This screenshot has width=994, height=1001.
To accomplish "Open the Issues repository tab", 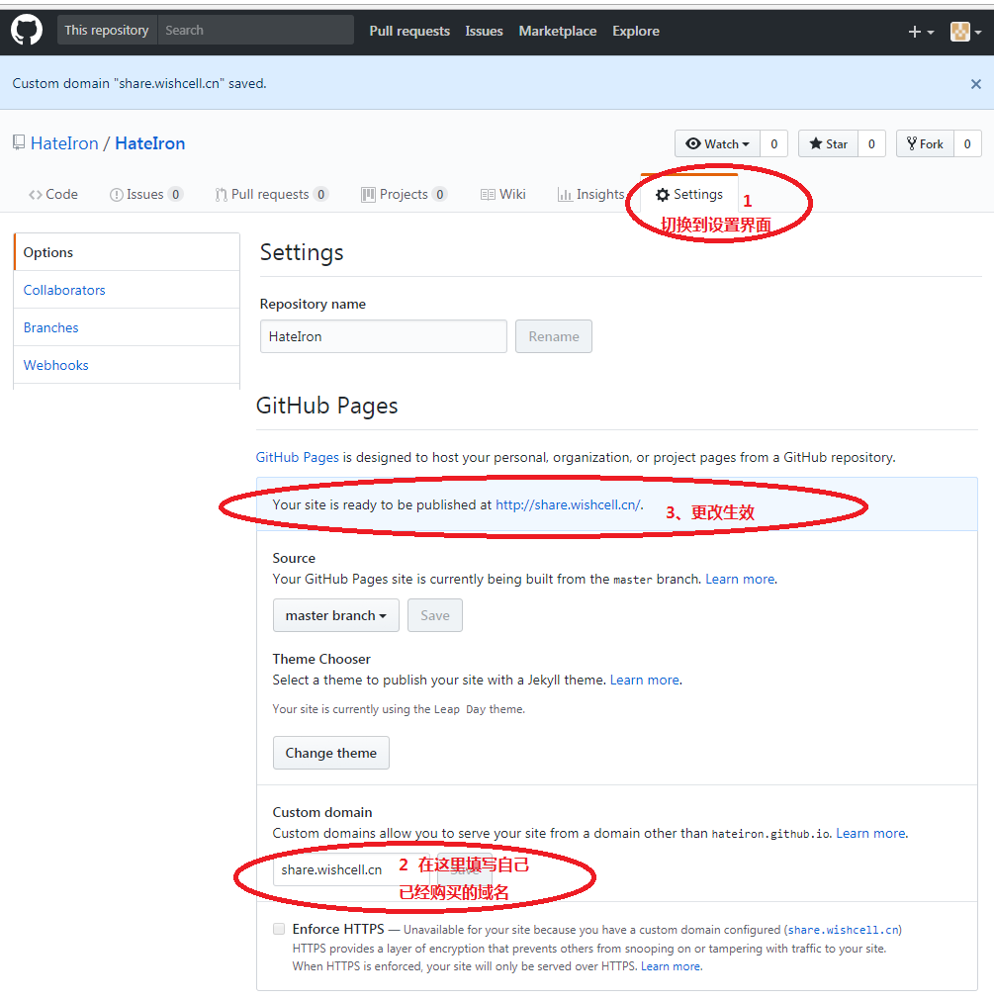I will 144,194.
